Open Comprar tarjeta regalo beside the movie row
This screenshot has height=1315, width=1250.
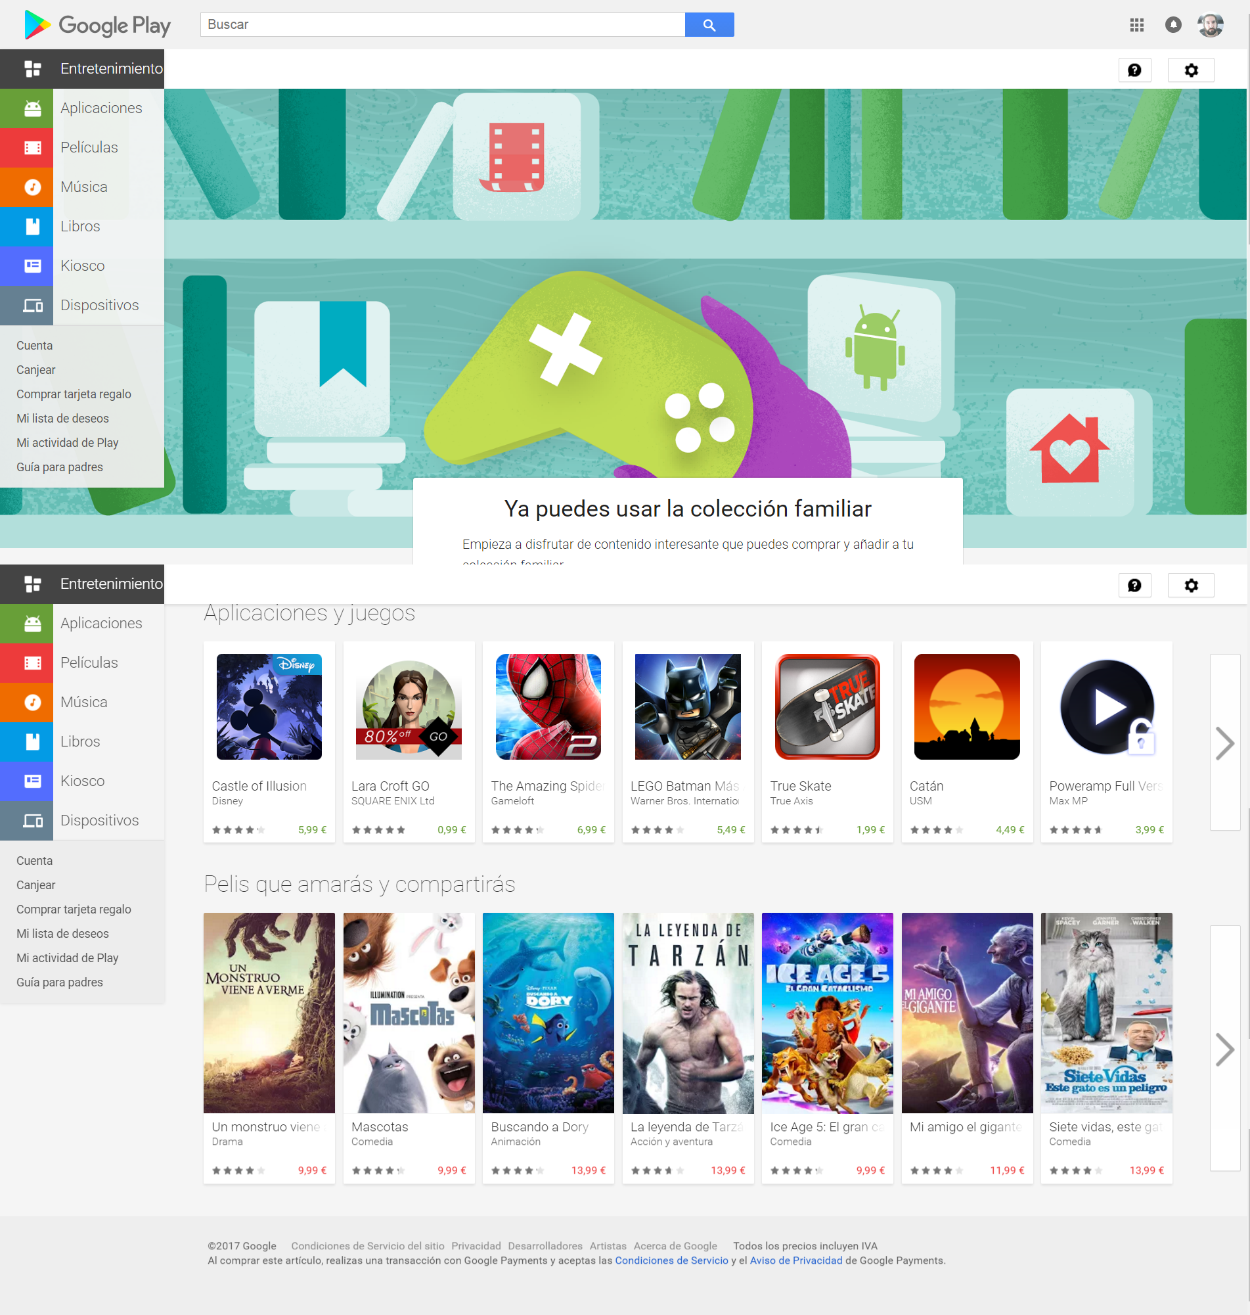click(x=74, y=909)
